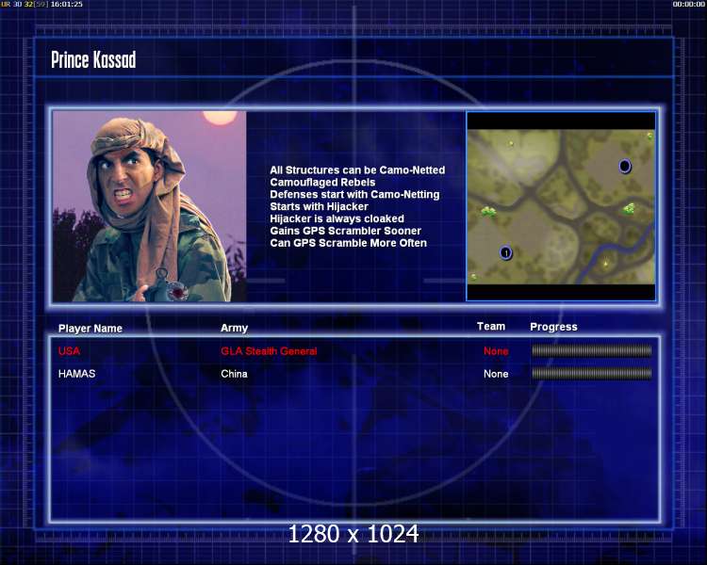
Task: Click the USA player's progress bar
Action: coord(592,351)
